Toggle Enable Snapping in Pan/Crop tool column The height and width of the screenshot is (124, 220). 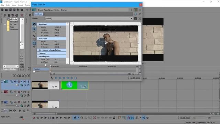tap(34, 36)
